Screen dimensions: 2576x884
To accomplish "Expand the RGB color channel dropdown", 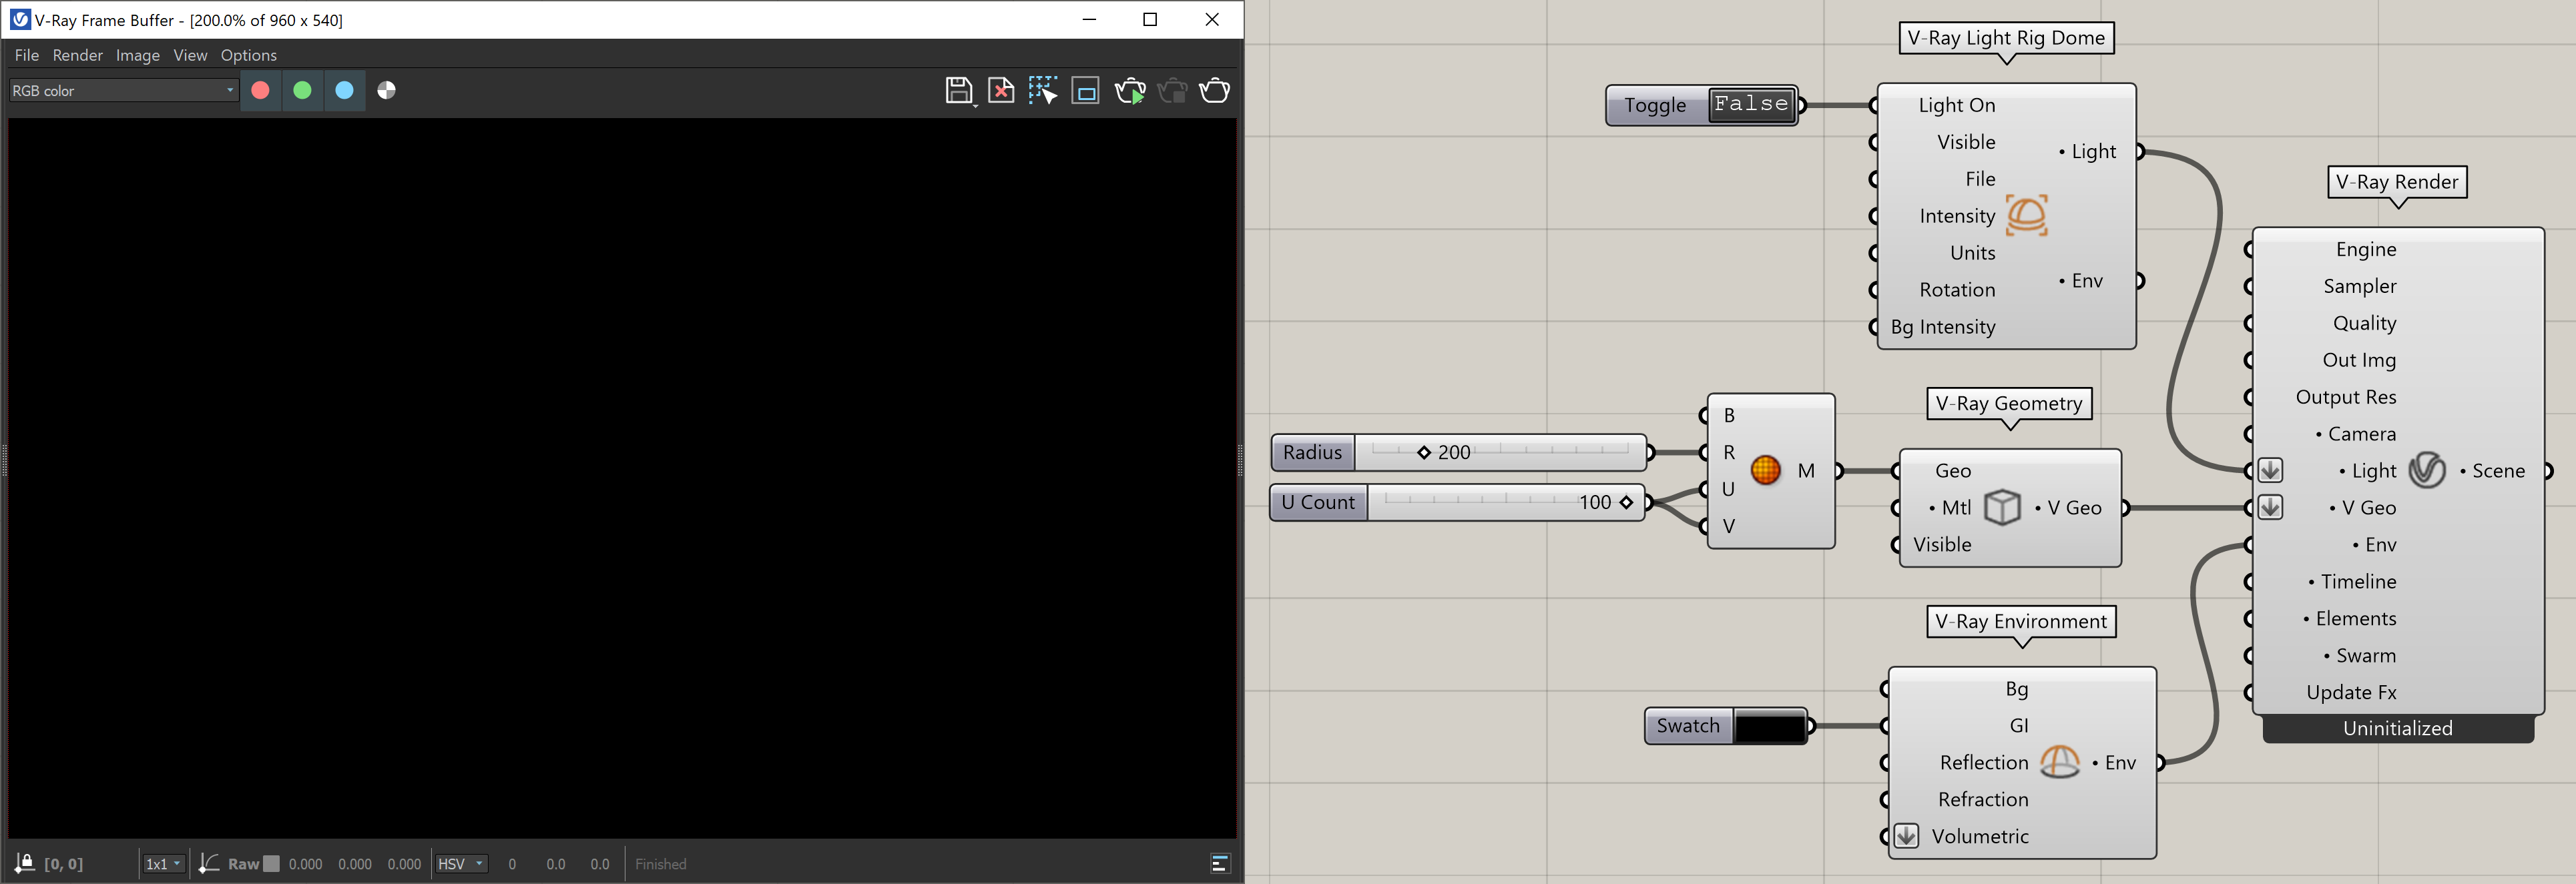I will point(123,90).
